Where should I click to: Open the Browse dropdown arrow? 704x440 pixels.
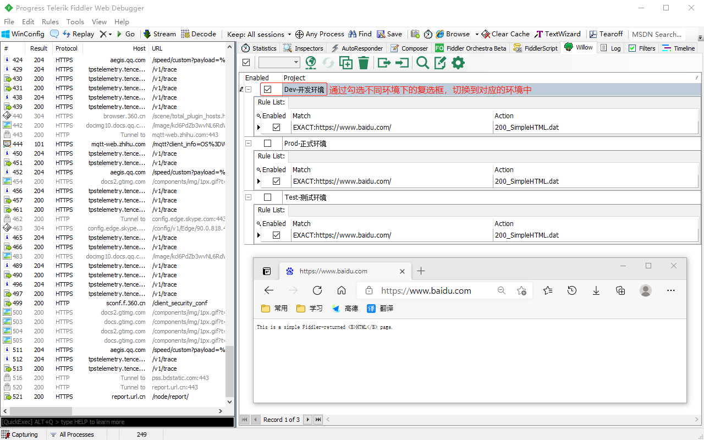coord(477,34)
